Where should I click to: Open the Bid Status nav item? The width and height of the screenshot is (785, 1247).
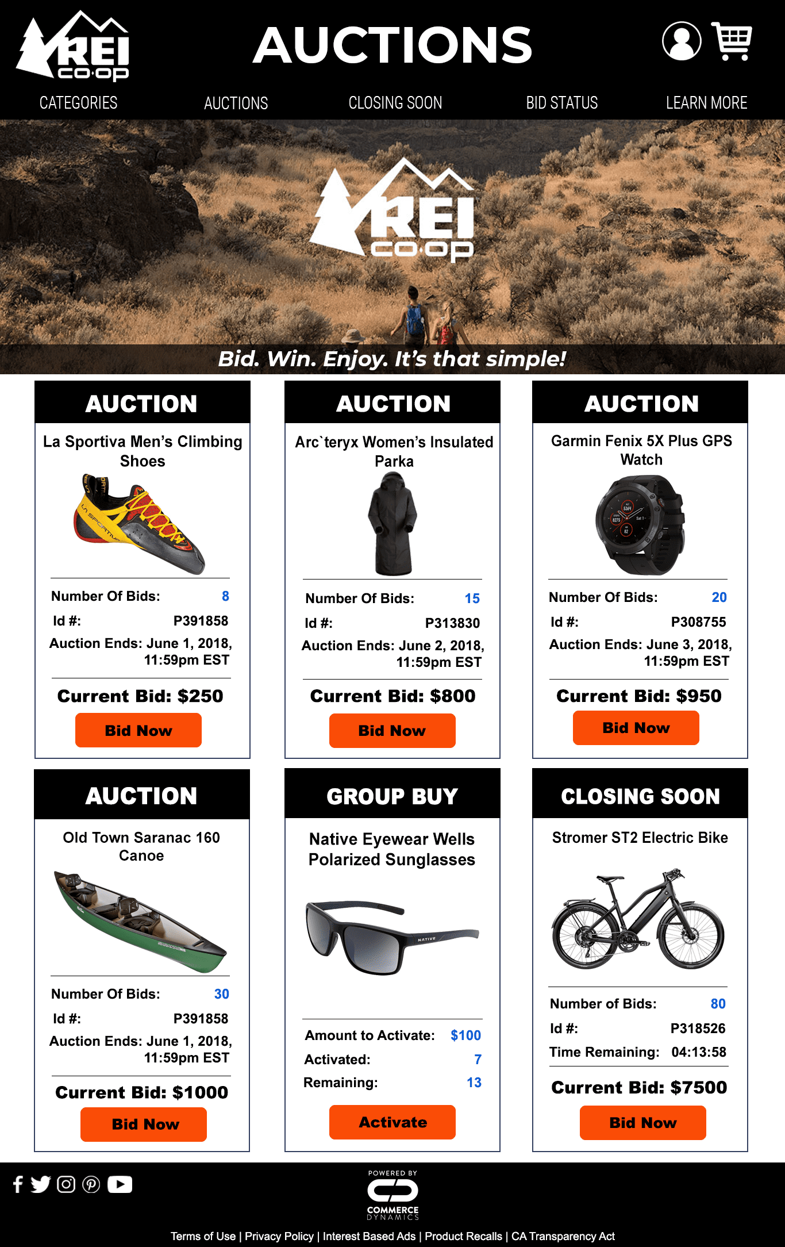click(562, 103)
